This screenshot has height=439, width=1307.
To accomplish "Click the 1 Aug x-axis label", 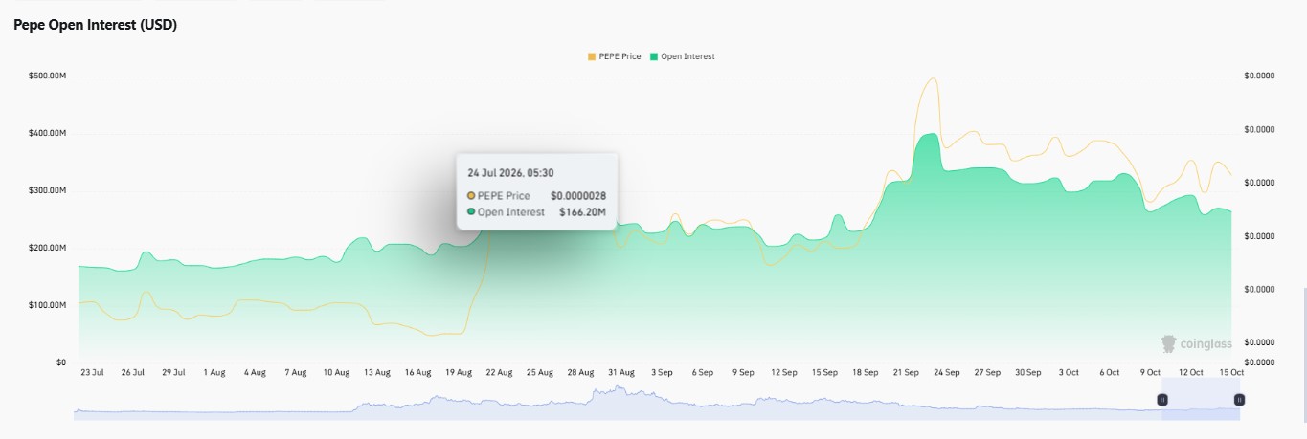I will 214,371.
